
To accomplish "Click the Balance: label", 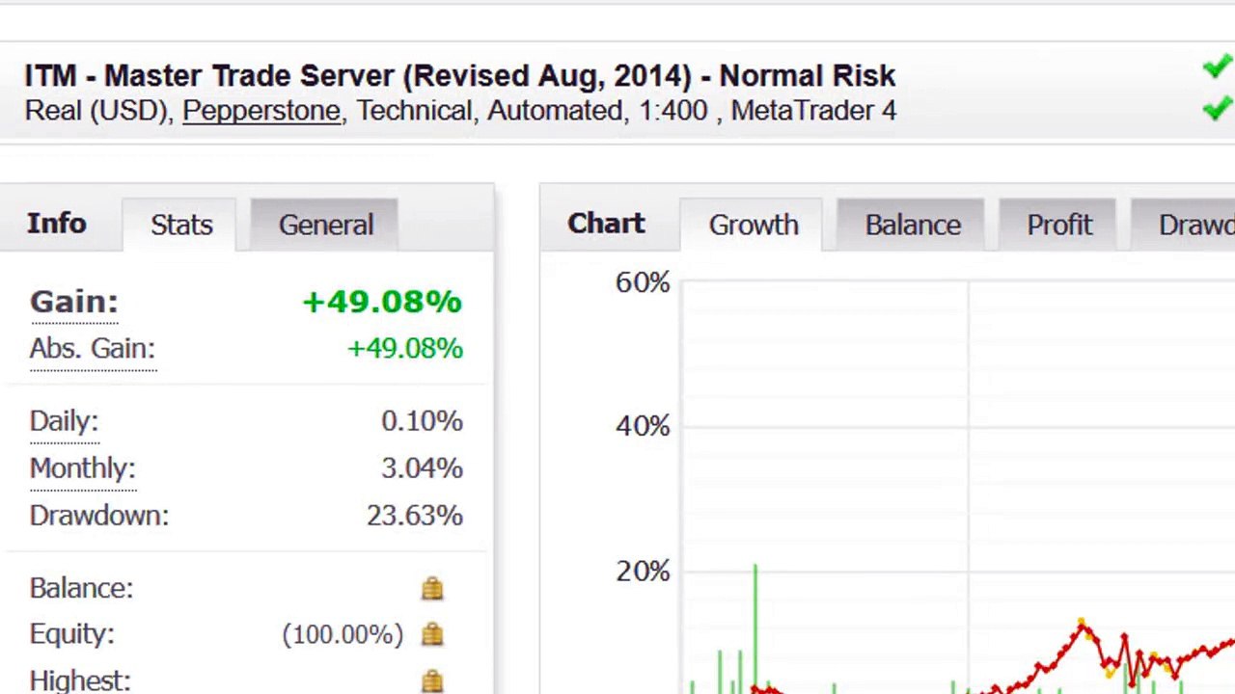I will [81, 588].
